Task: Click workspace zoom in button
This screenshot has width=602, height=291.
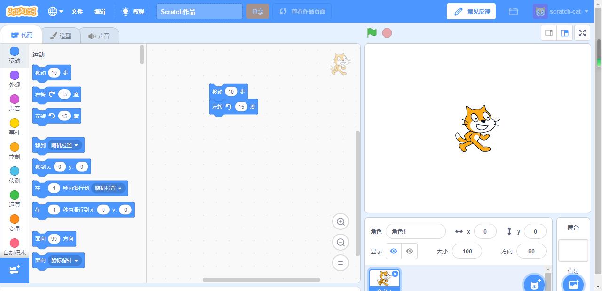Action: click(x=341, y=222)
